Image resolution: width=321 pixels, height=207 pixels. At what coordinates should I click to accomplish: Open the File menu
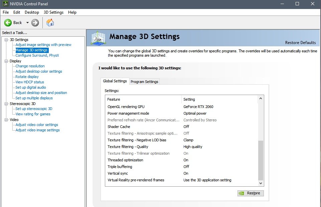6,12
